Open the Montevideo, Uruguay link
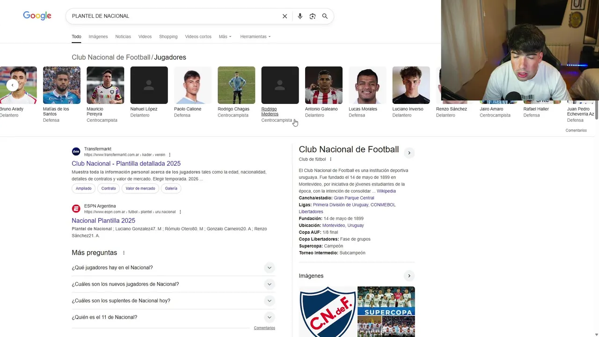599x337 pixels. coord(343,226)
